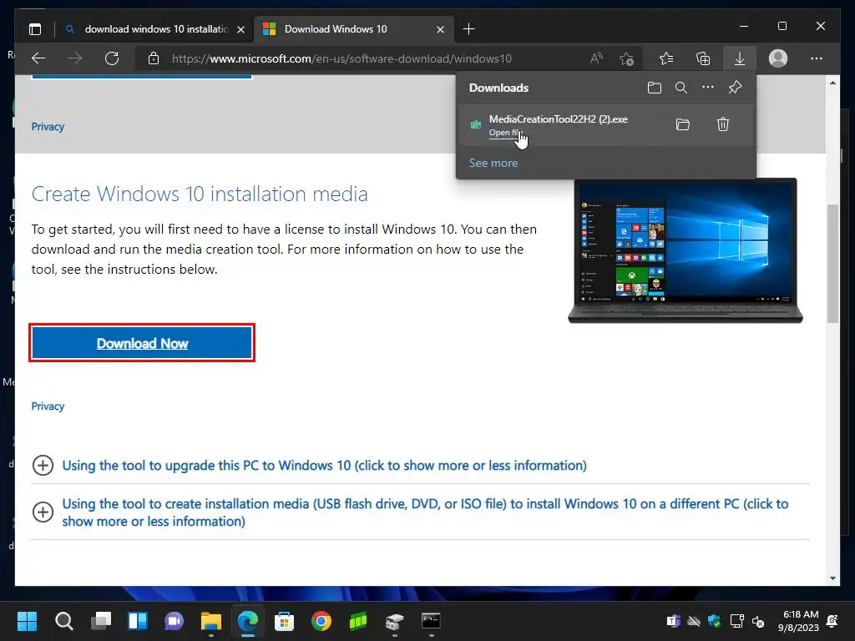Search downloads with magnifier icon
855x641 pixels.
681,87
